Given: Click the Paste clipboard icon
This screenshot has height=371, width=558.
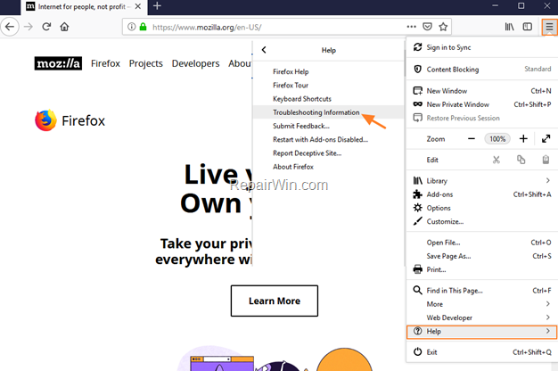Looking at the screenshot, I should (x=546, y=160).
